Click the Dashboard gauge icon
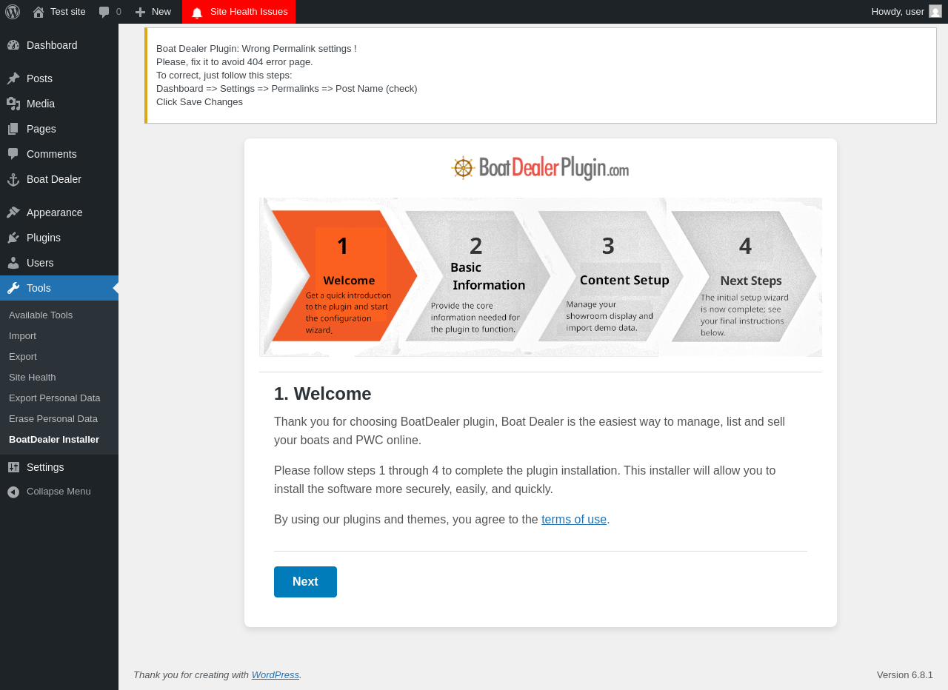Screen dimensions: 948x690 point(13,45)
